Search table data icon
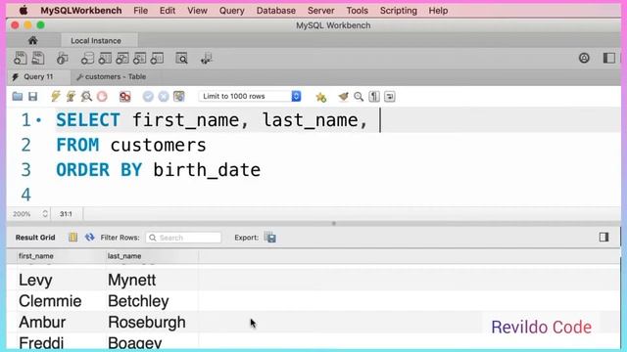This screenshot has height=352, width=627. coord(181,59)
